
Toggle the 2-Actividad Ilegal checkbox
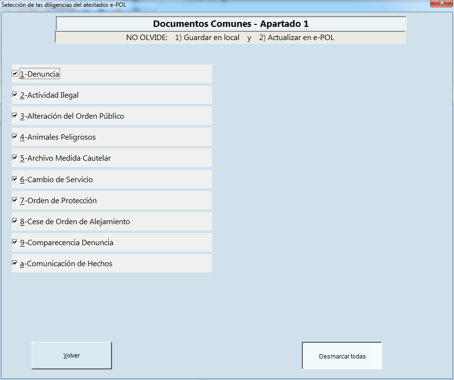click(x=15, y=95)
